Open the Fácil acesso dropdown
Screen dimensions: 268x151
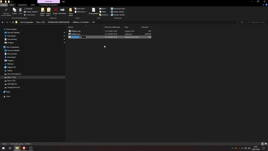pyautogui.click(x=80, y=12)
